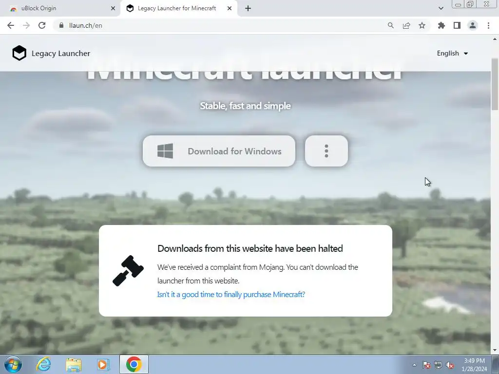
Task: Open the English language dropdown
Action: pyautogui.click(x=452, y=53)
